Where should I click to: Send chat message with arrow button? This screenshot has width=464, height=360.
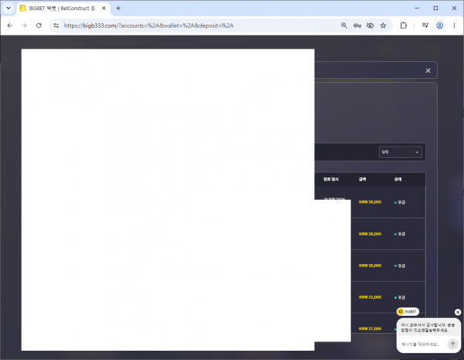pos(452,344)
